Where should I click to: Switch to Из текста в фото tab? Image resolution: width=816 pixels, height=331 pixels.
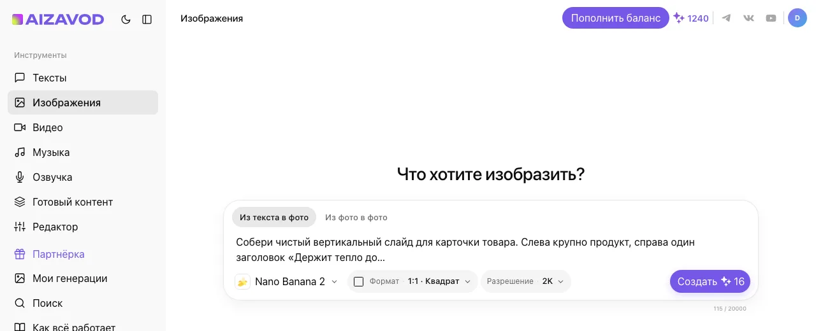pos(274,217)
